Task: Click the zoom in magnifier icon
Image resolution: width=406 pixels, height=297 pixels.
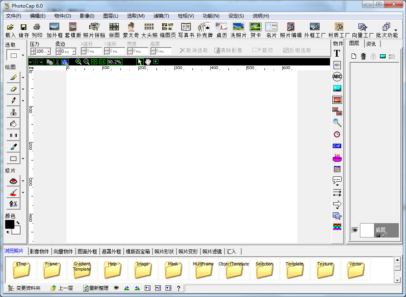Action: tap(78, 62)
